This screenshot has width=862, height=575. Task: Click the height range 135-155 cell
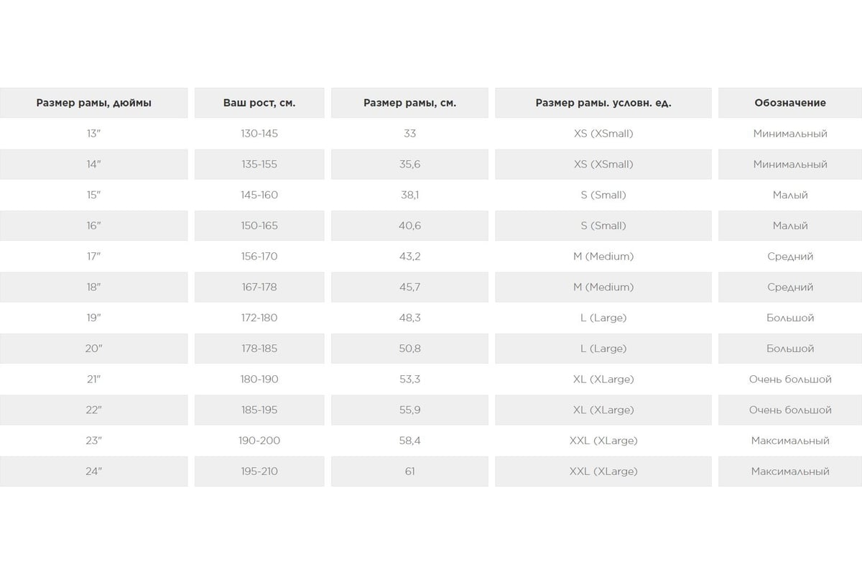point(259,165)
